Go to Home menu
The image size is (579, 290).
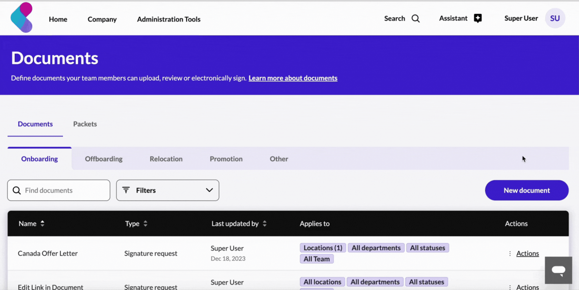[x=58, y=19]
